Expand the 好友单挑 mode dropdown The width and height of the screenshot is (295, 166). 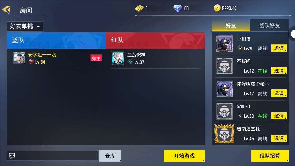[x=25, y=26]
